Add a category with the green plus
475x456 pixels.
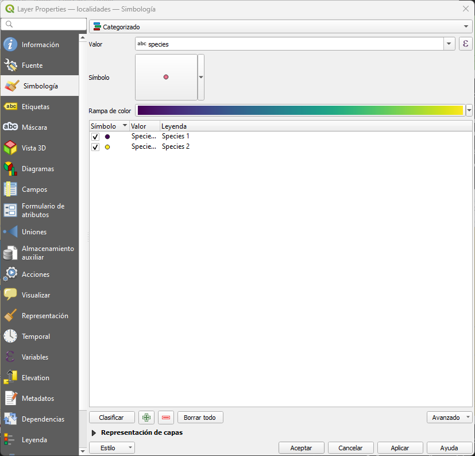click(x=146, y=418)
